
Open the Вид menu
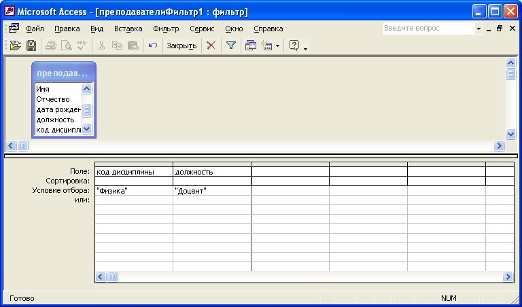click(97, 29)
